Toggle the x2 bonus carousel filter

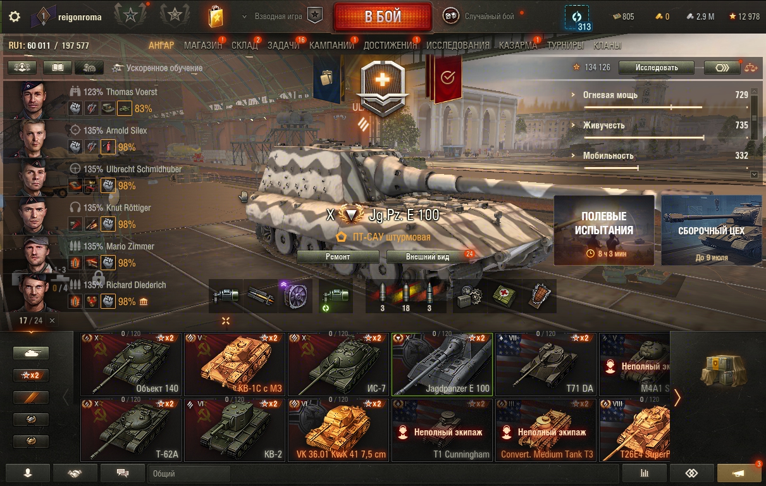pyautogui.click(x=31, y=375)
